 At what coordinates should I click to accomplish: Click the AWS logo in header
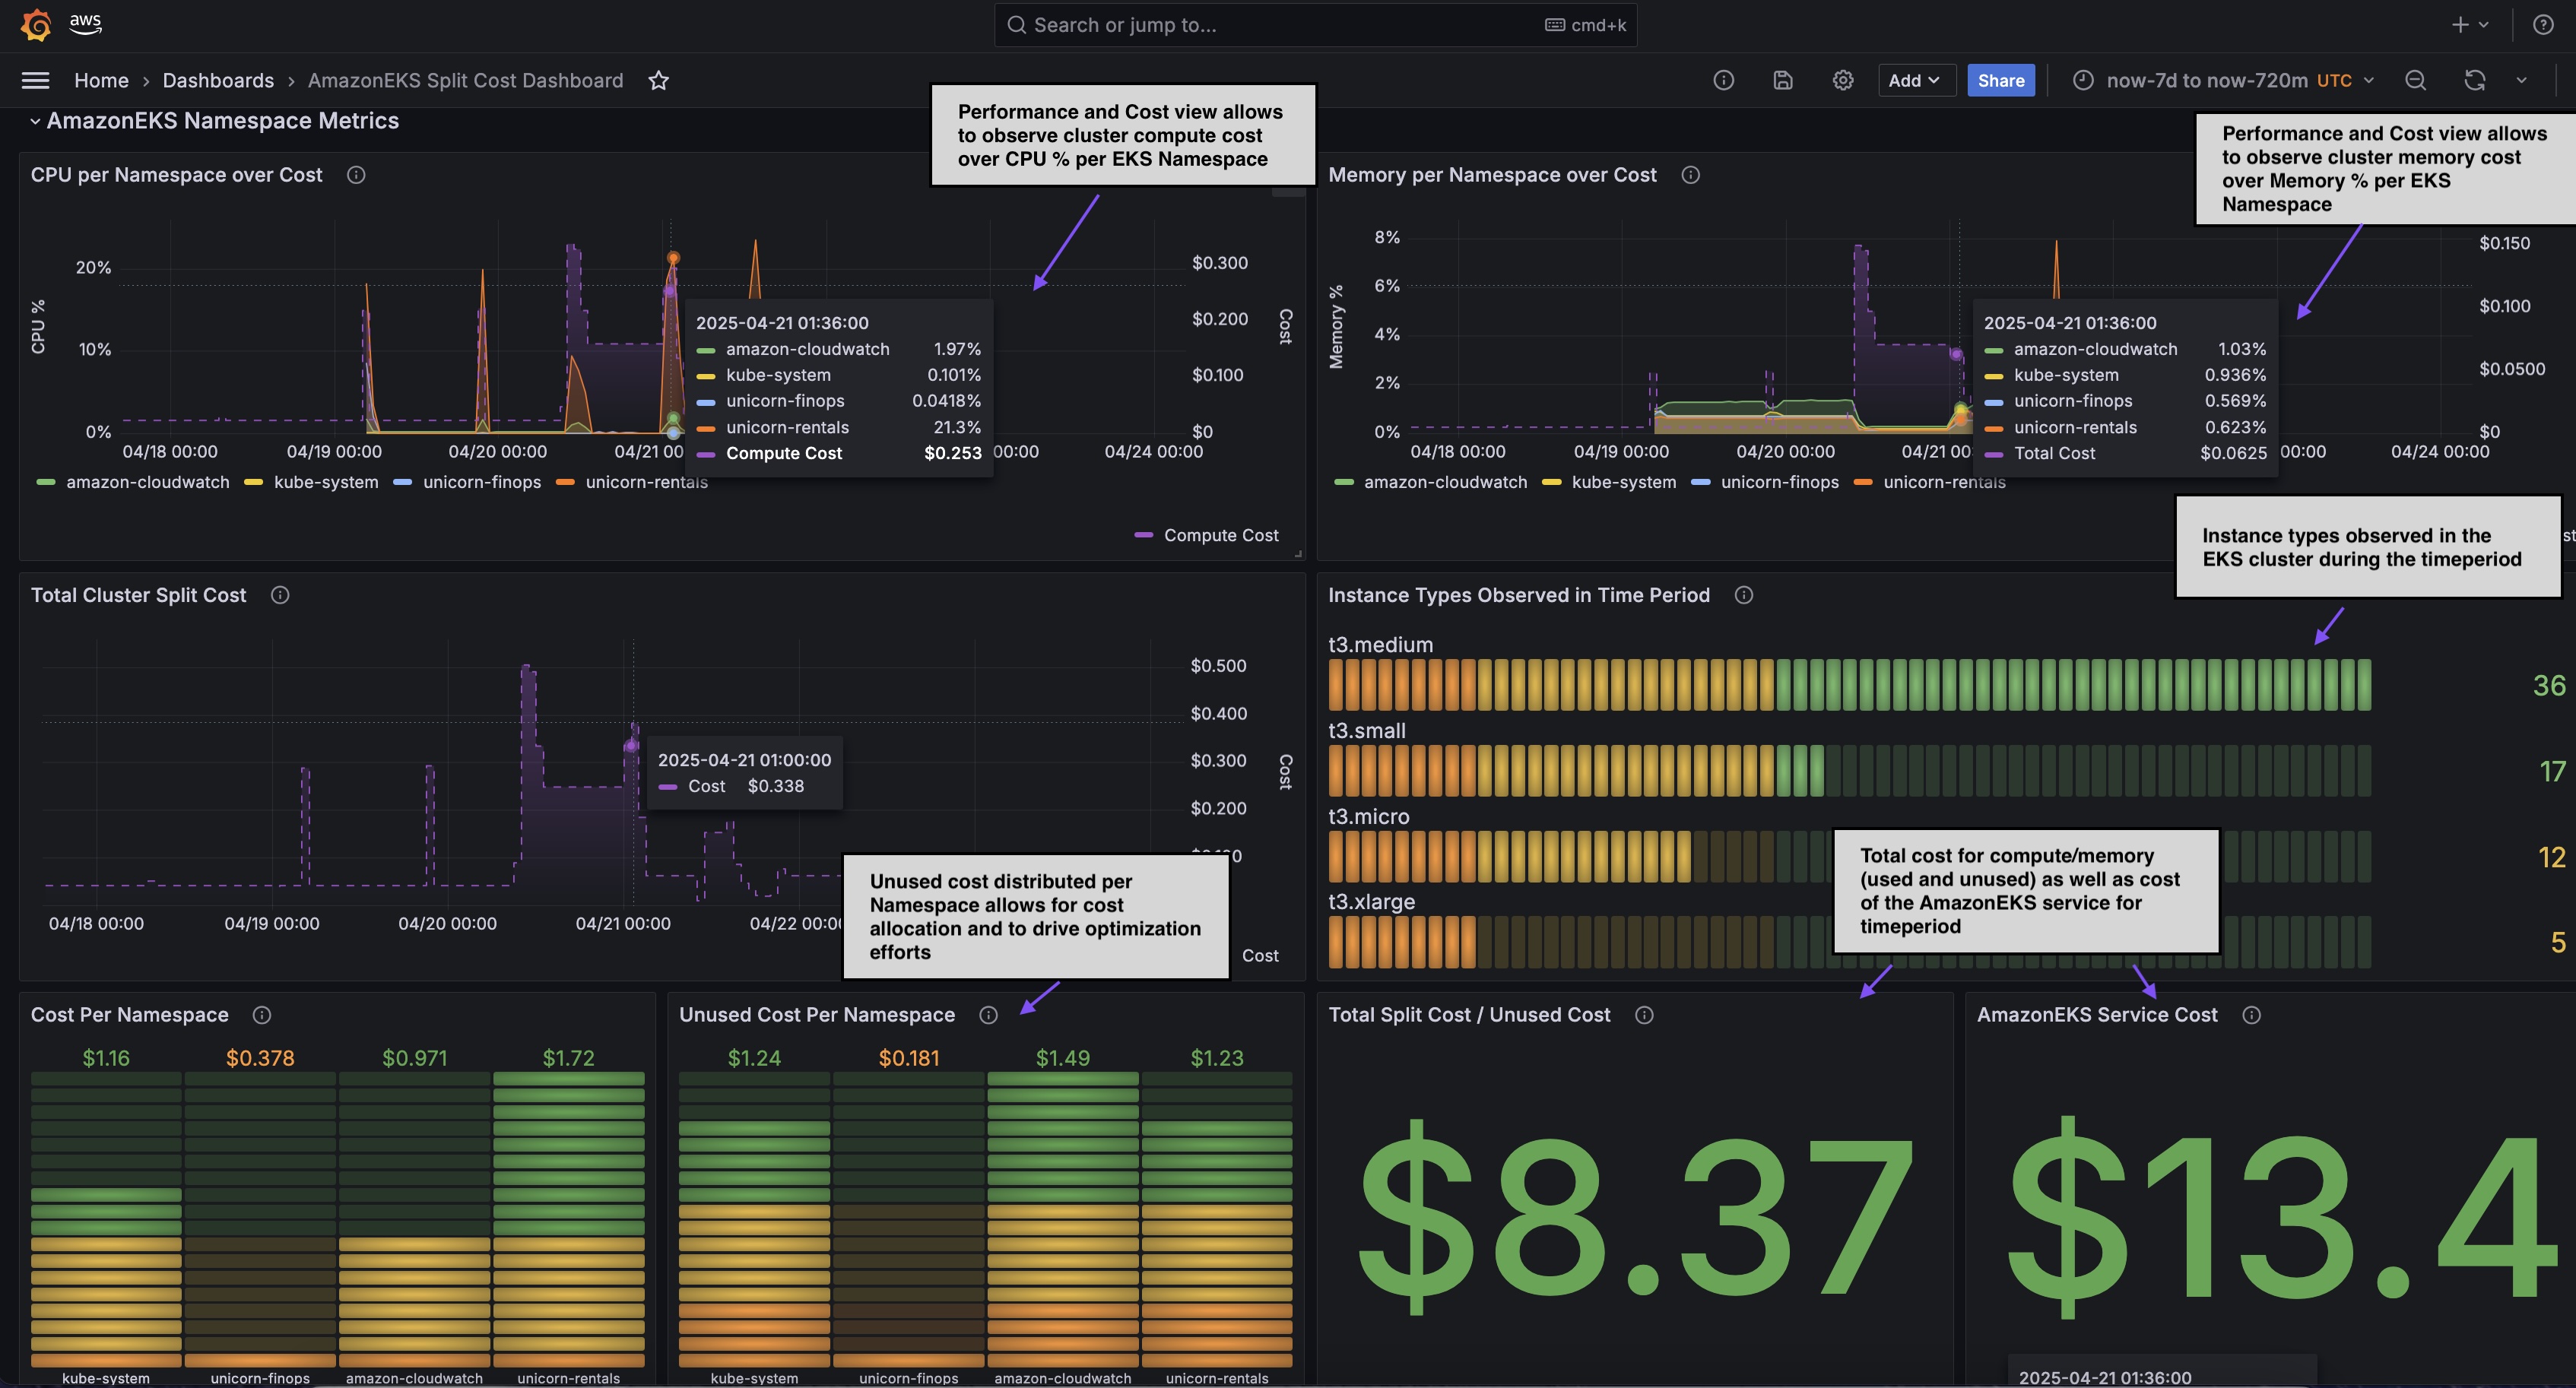point(86,24)
